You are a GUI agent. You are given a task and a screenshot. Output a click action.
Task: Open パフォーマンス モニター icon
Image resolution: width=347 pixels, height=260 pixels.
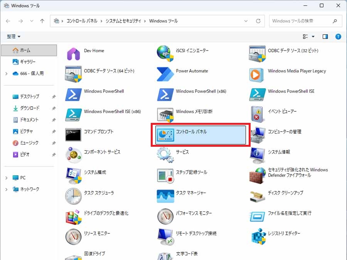pos(165,216)
